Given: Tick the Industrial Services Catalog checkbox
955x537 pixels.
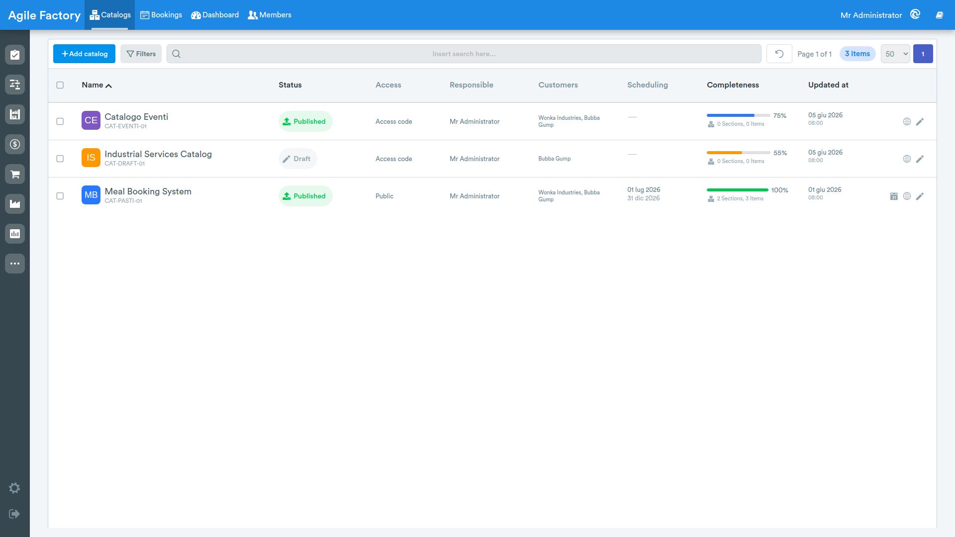Looking at the screenshot, I should tap(60, 159).
